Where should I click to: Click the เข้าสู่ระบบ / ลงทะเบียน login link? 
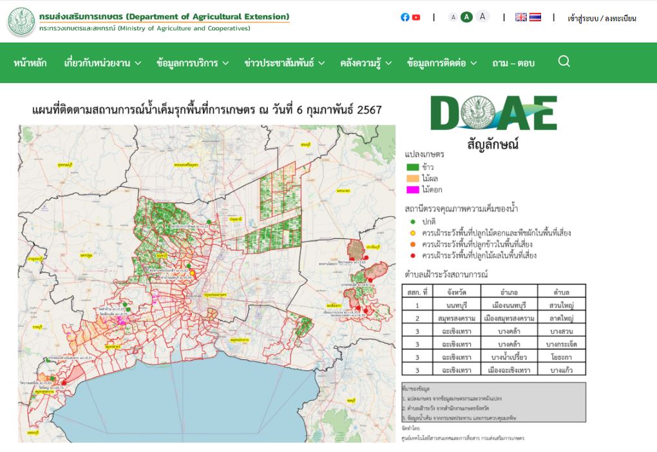point(602,18)
